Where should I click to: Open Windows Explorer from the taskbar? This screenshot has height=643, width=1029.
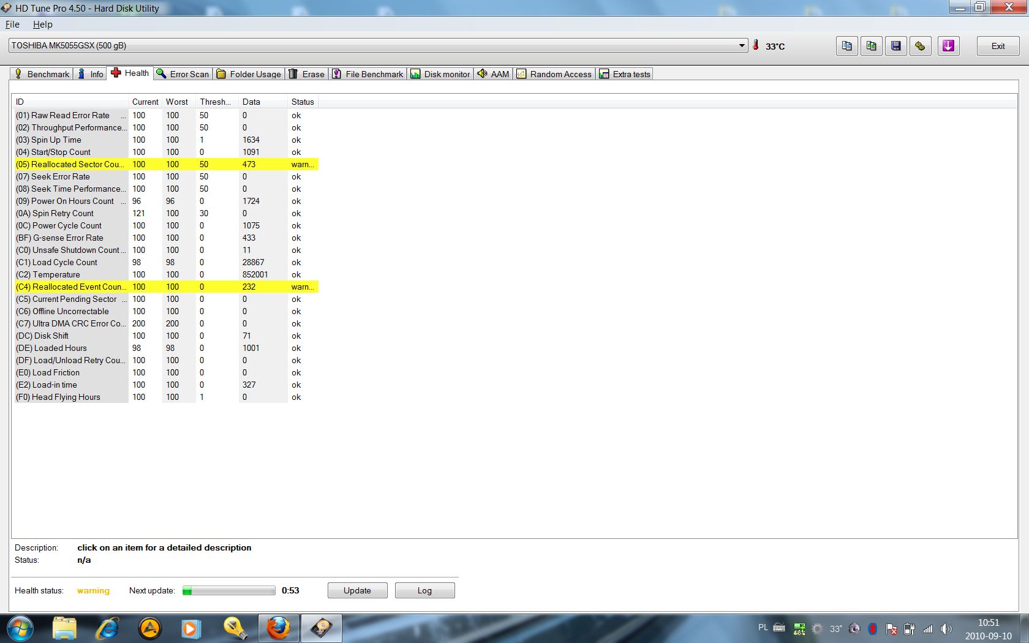[x=64, y=628]
